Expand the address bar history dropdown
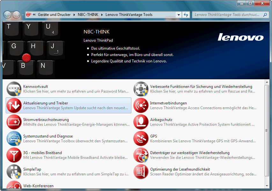 (x=179, y=15)
